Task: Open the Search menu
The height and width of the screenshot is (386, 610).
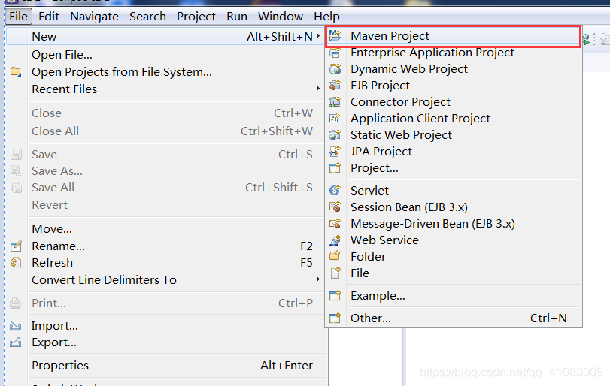Action: (x=148, y=17)
